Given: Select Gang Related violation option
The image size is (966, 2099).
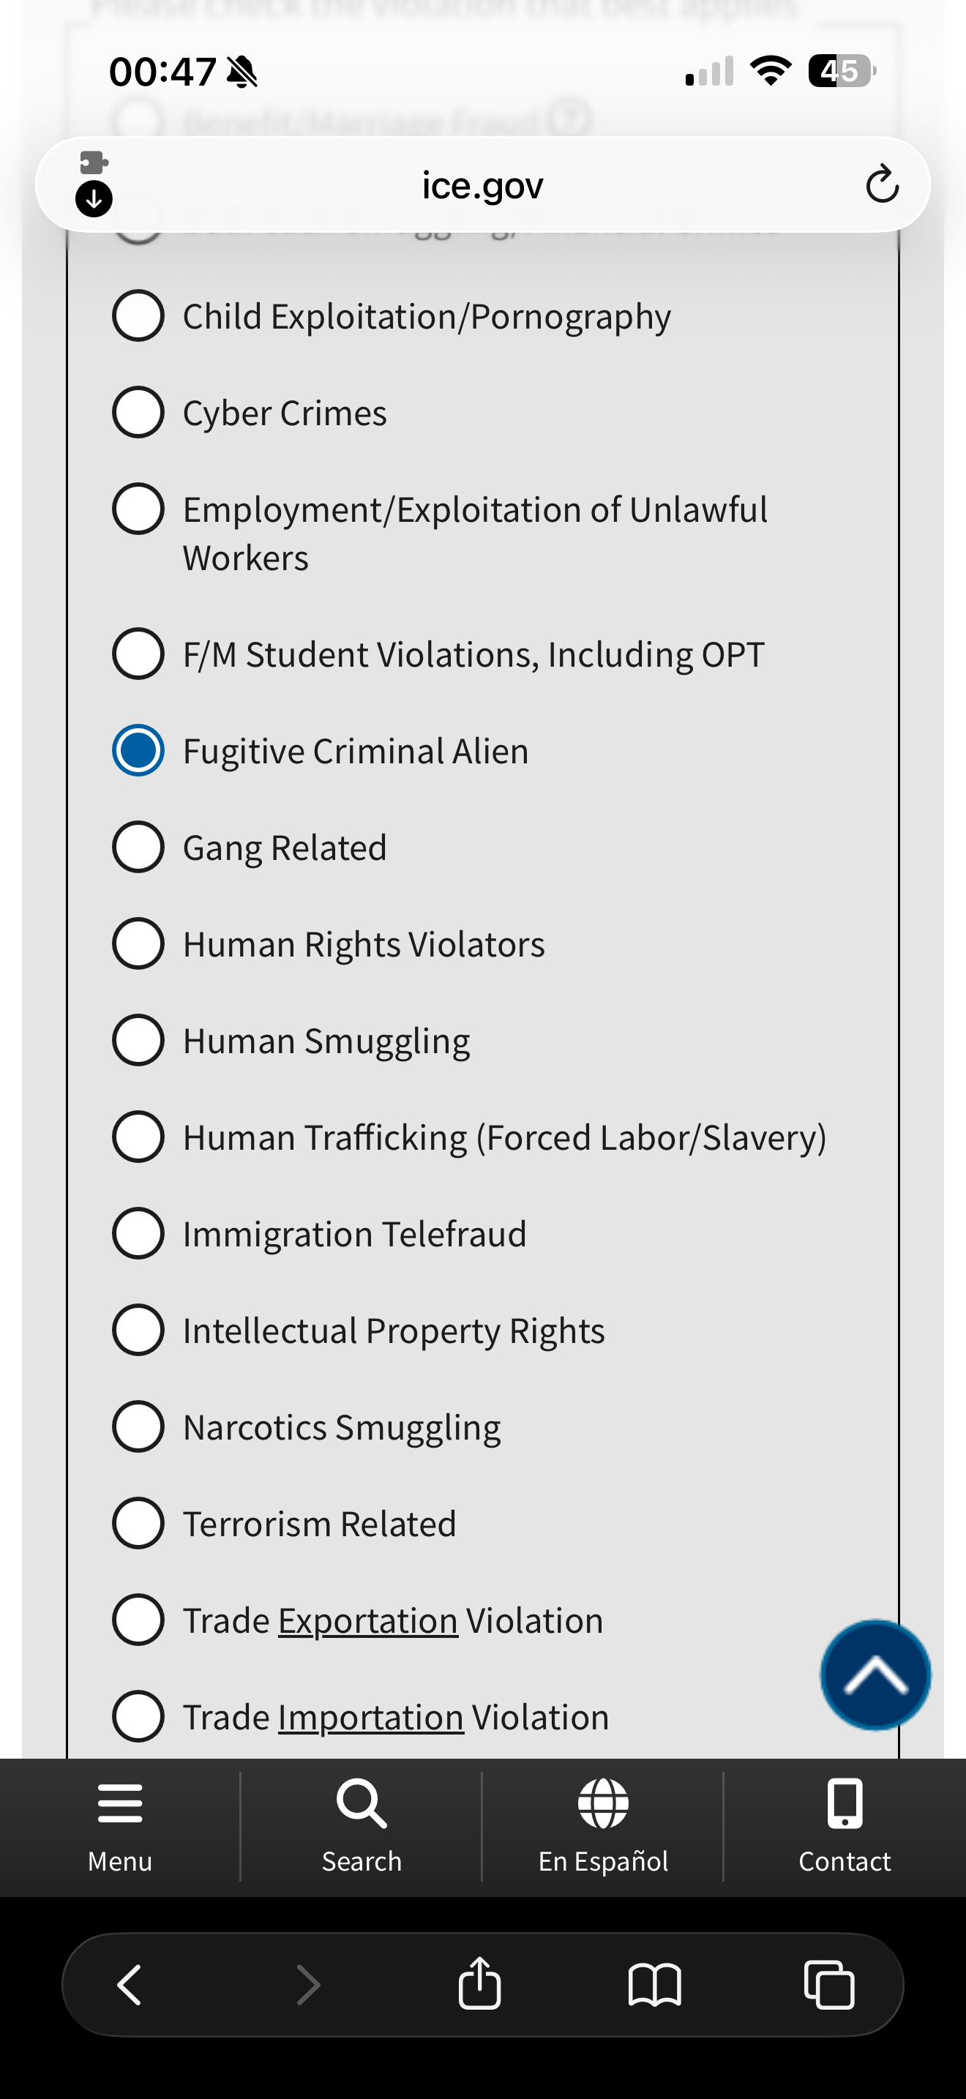Looking at the screenshot, I should 138,847.
